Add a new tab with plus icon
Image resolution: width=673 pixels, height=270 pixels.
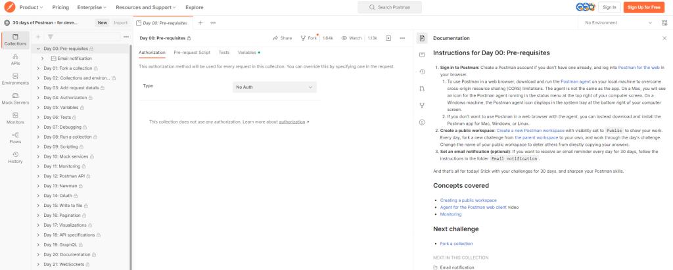coord(200,23)
